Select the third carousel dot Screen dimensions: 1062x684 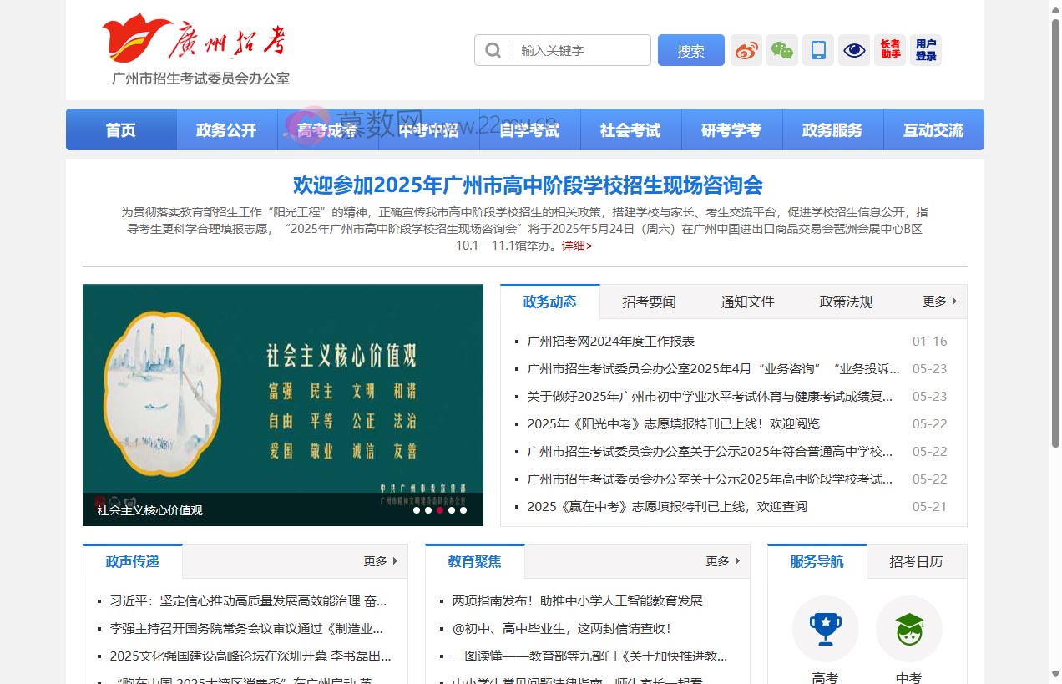point(440,509)
